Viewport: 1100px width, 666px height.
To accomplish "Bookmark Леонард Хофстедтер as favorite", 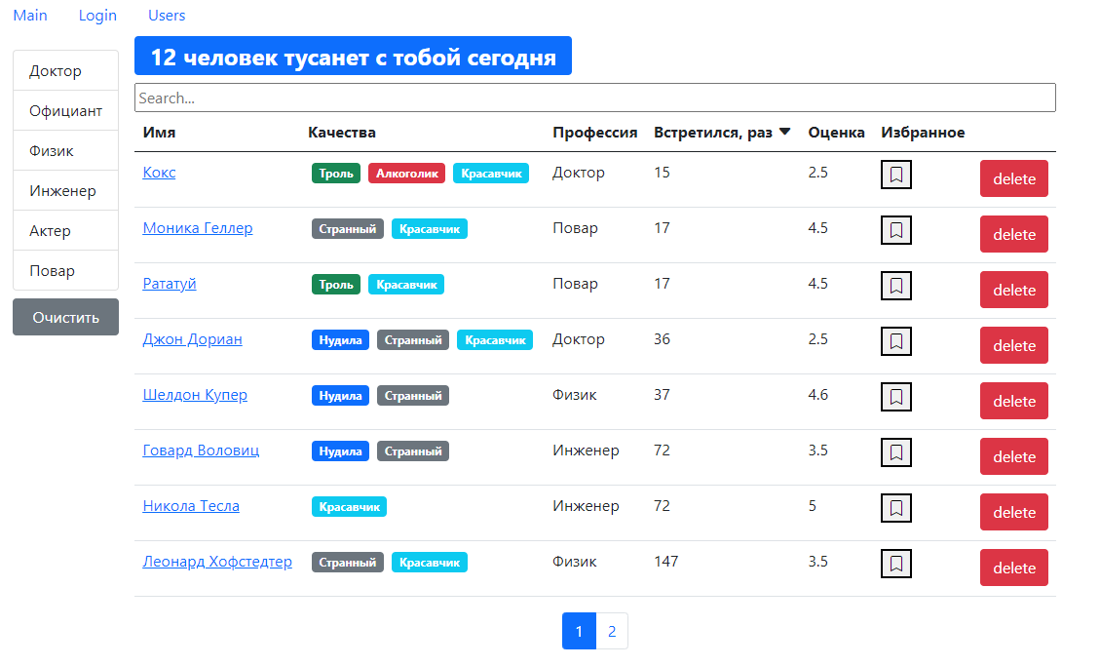I will [x=895, y=564].
